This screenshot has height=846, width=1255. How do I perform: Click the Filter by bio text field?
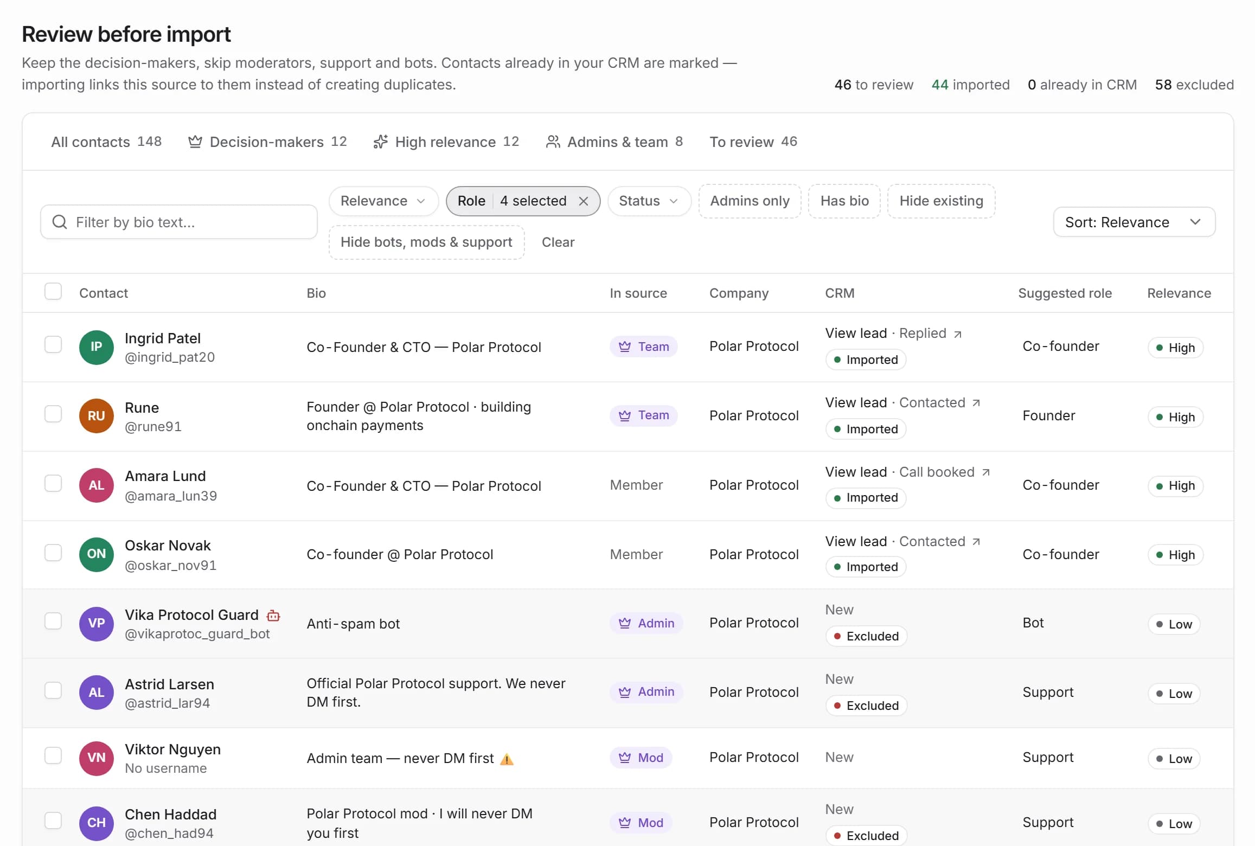point(179,222)
